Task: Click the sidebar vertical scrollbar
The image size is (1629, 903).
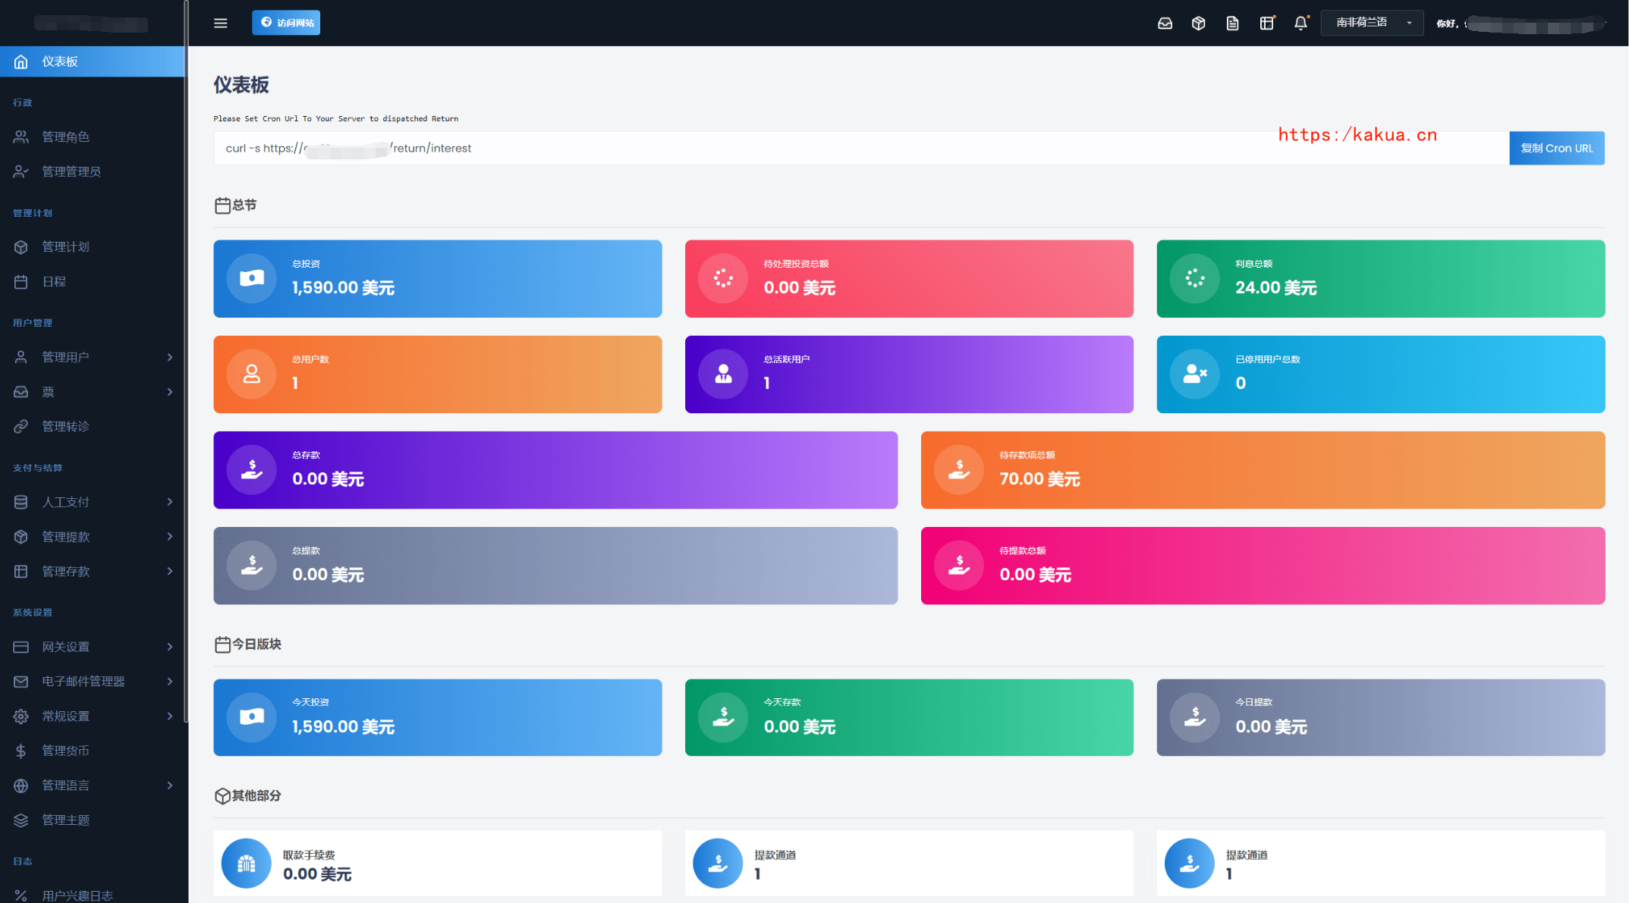Action: (x=186, y=360)
